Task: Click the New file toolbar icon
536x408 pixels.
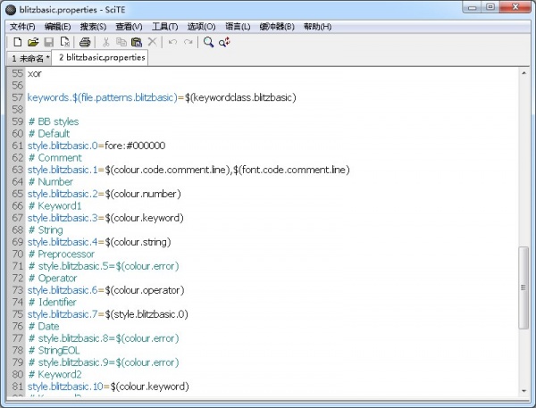Action: click(17, 42)
